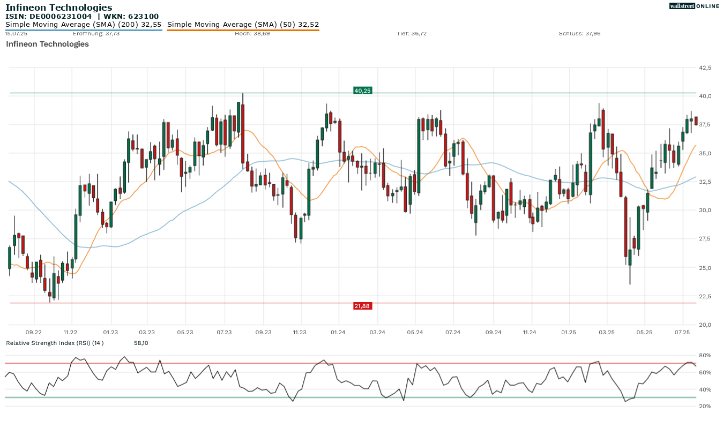Click the wallstreet ONLINE logo
Screen dimensions: 723x421
click(x=694, y=6)
